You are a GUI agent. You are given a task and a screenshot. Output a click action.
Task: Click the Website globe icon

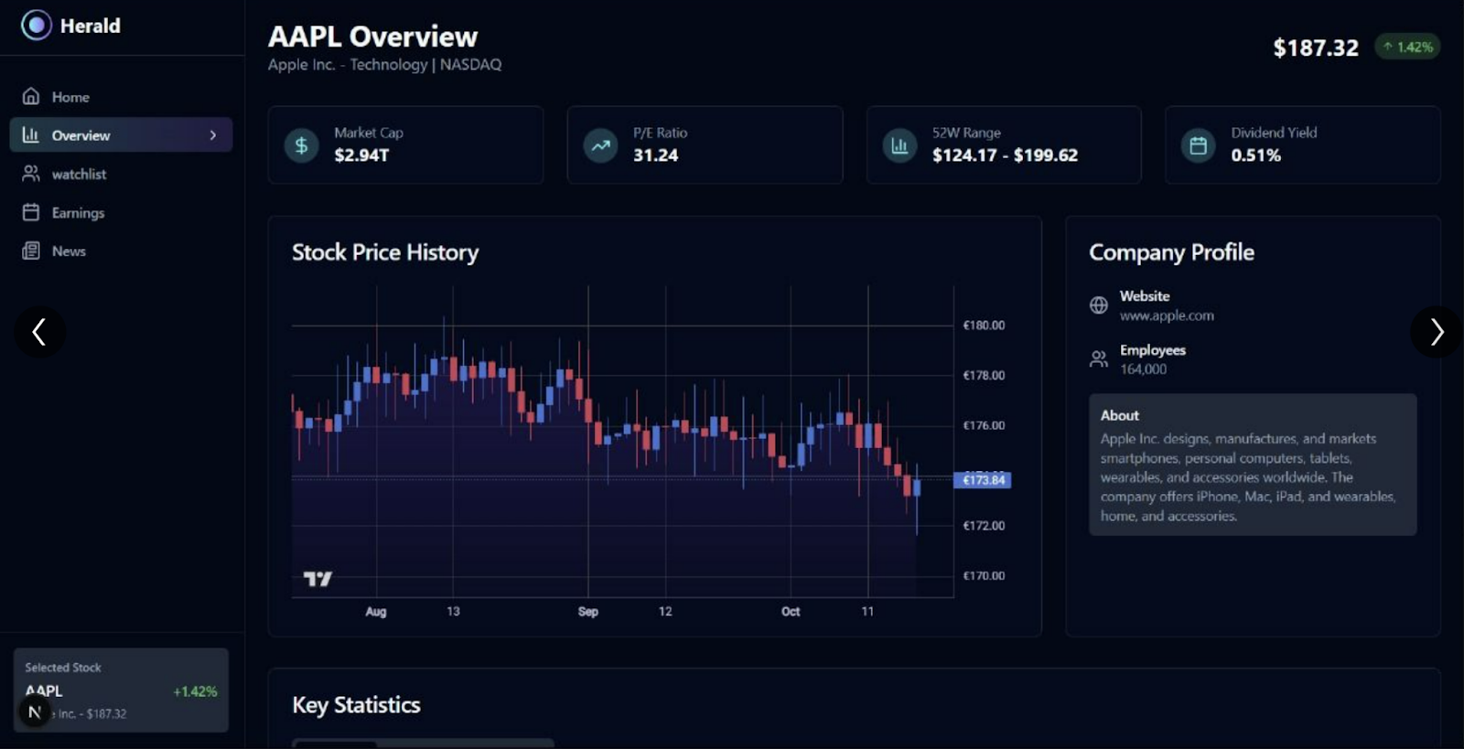click(1099, 305)
